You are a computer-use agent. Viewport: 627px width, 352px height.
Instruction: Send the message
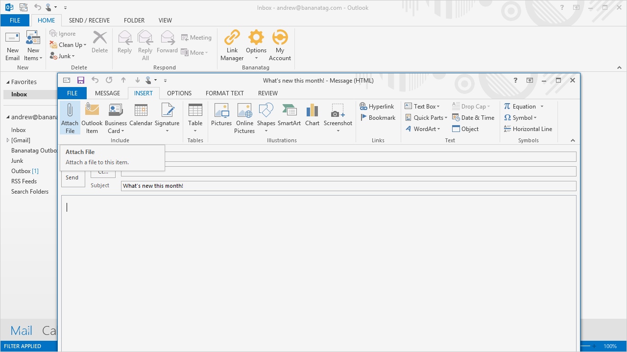coord(72,177)
